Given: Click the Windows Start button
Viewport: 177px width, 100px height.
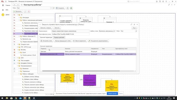Looking at the screenshot, I should (x=2, y=98).
